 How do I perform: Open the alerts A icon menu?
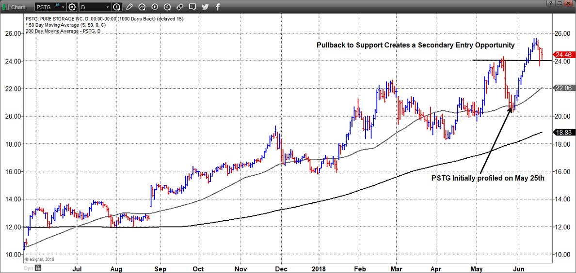167,7
